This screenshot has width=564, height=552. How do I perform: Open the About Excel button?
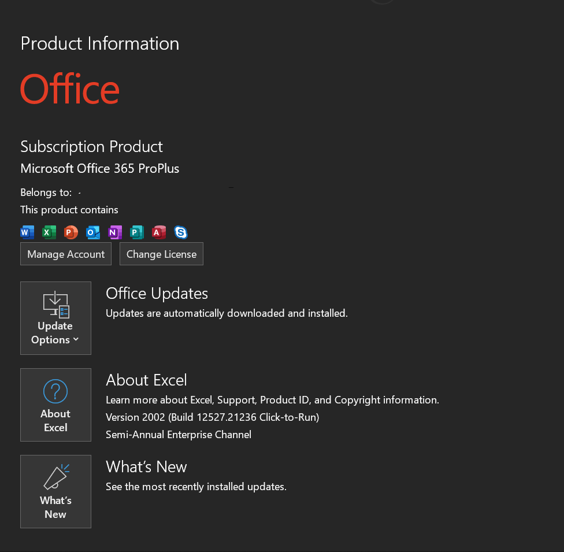[x=55, y=405]
